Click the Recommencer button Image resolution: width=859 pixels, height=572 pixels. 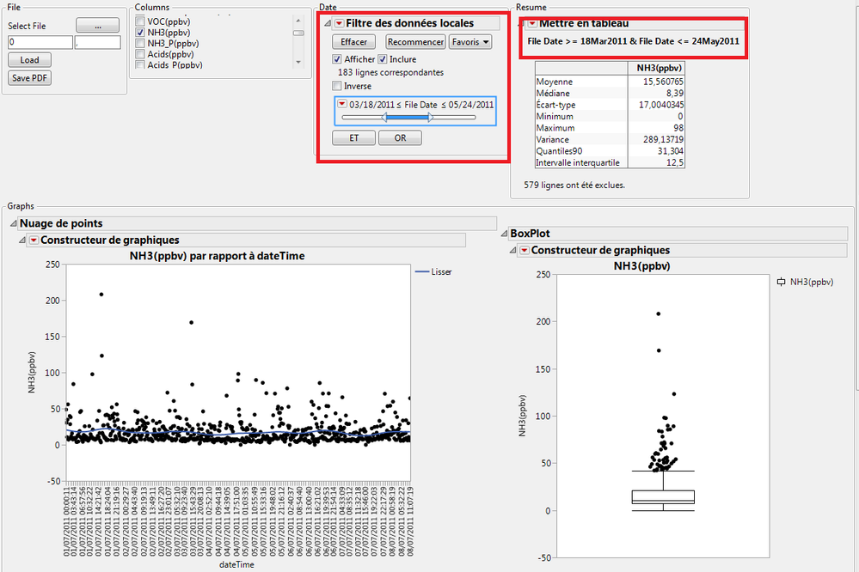click(x=415, y=42)
